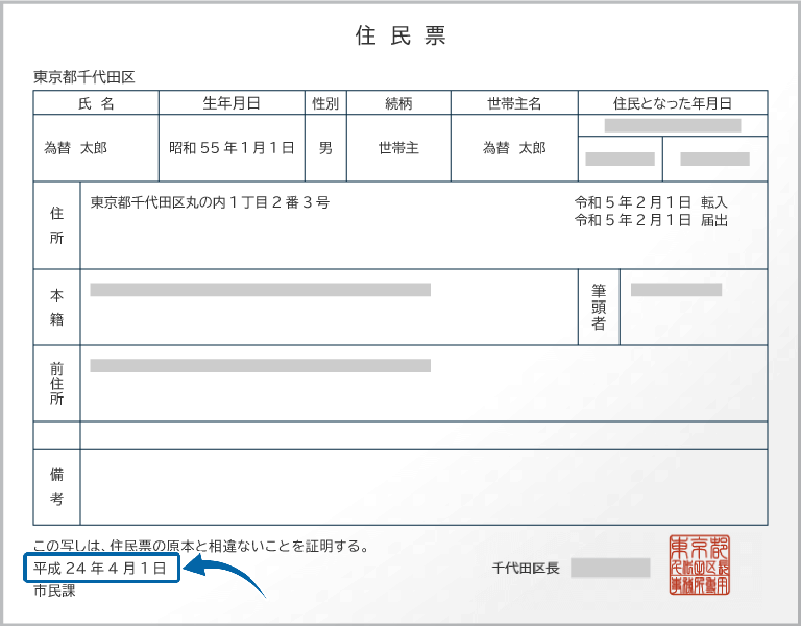The height and width of the screenshot is (626, 801).
Task: Select the birthdate 昭和55年1月1日
Action: (232, 148)
